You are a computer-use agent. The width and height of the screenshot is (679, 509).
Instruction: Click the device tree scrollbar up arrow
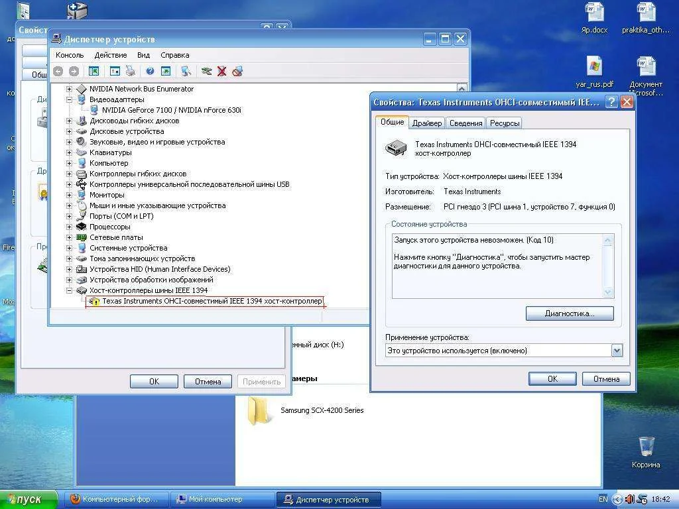coord(462,88)
